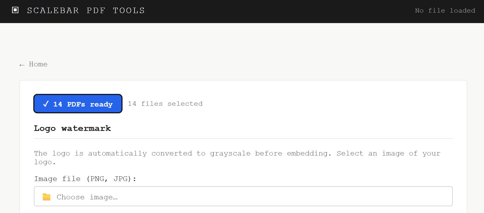Click the checkmark icon on the blue button
The width and height of the screenshot is (484, 213).
click(46, 104)
